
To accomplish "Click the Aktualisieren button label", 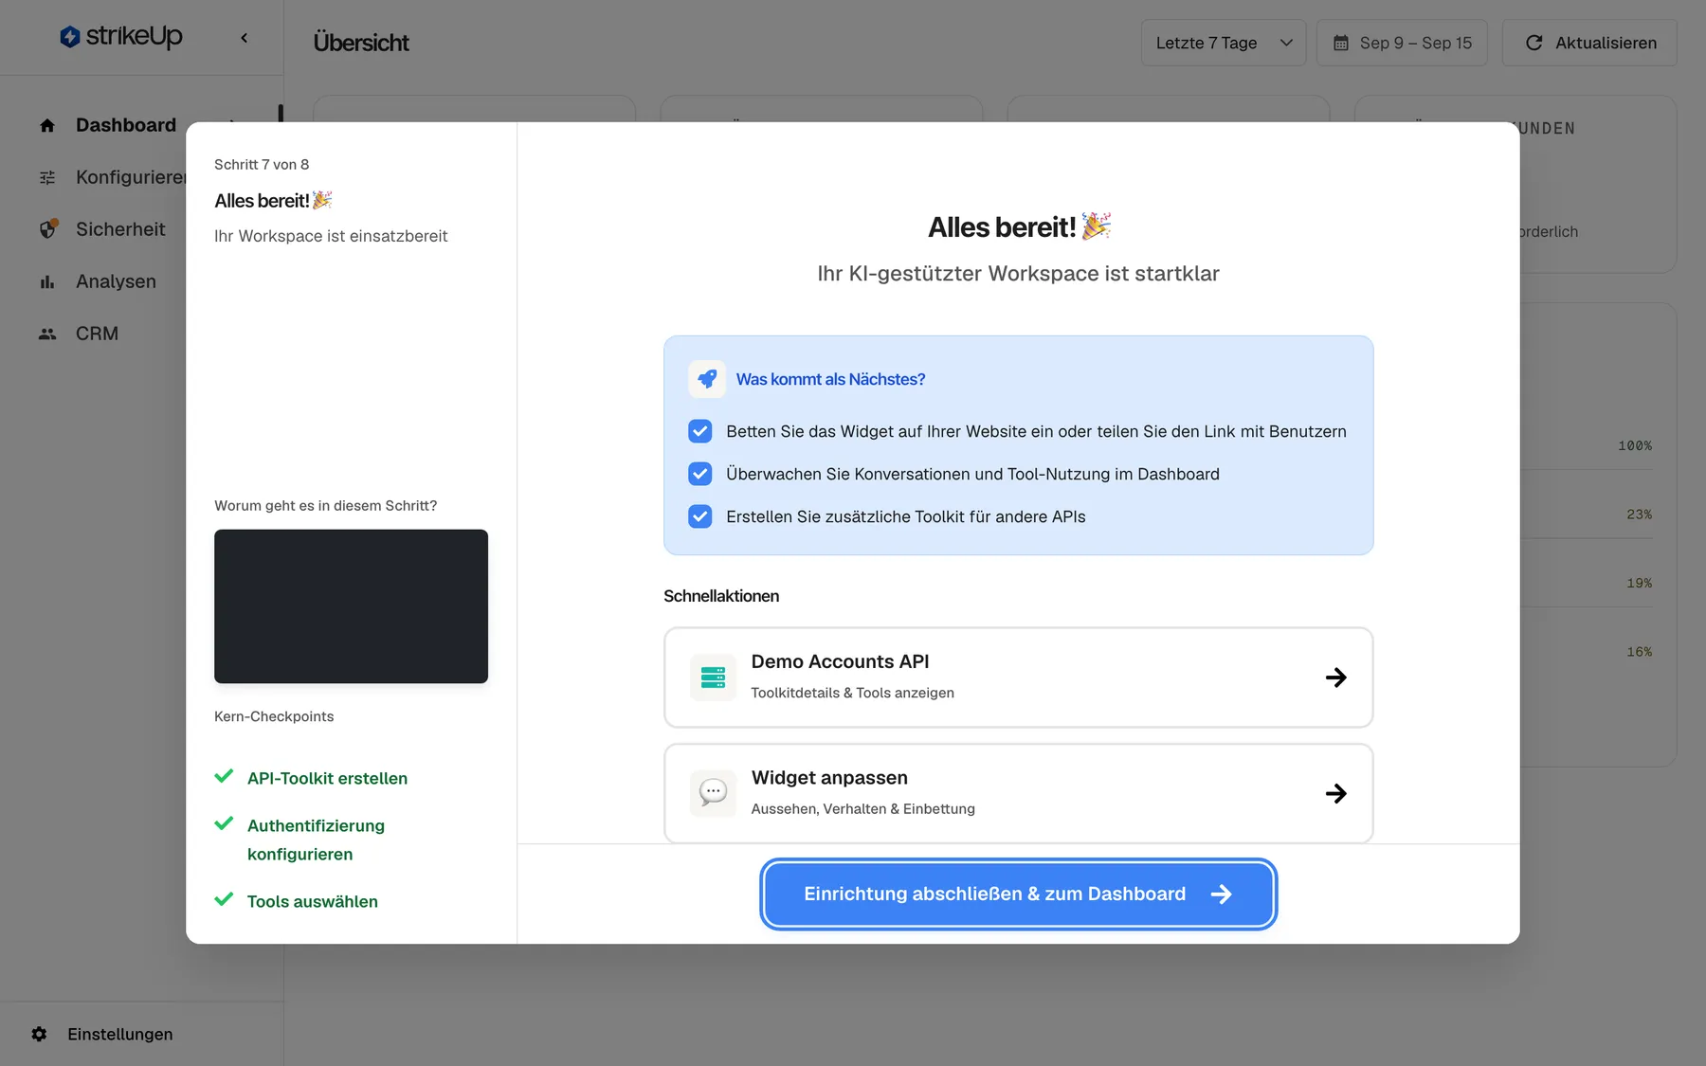I will tap(1606, 43).
